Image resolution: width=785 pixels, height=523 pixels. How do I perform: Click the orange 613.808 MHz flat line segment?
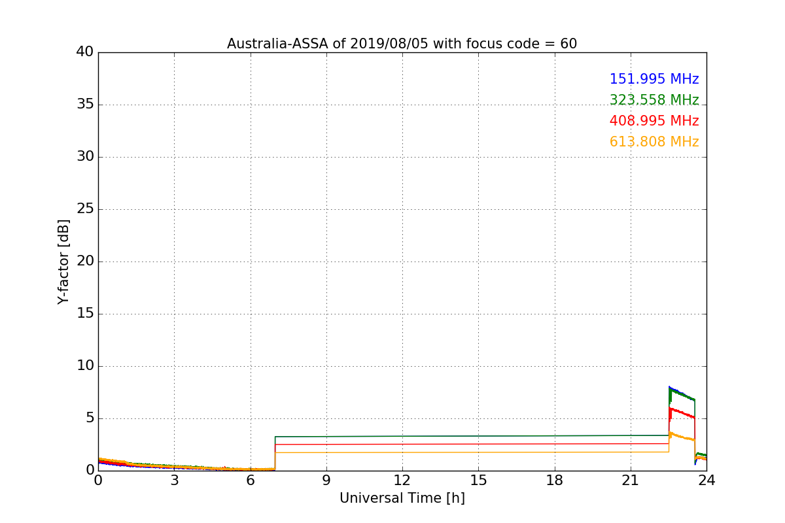pos(472,452)
